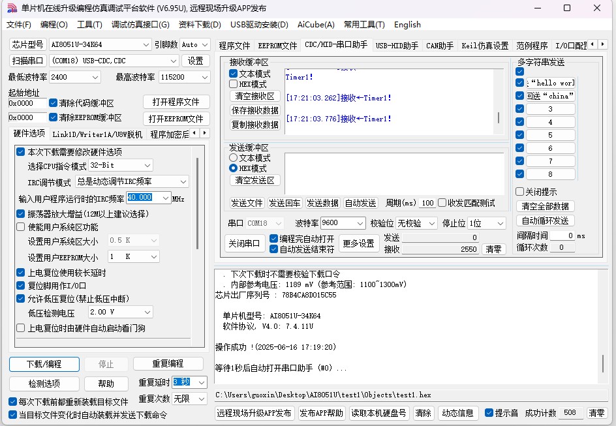Click the 检测选项 button
The height and width of the screenshot is (426, 616).
pos(44,384)
